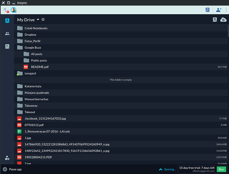Click the Manjaro quebrado folder icon

[20, 93]
